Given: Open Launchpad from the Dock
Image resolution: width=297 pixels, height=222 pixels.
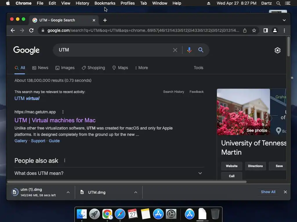Looking at the screenshot, I should point(95,214).
